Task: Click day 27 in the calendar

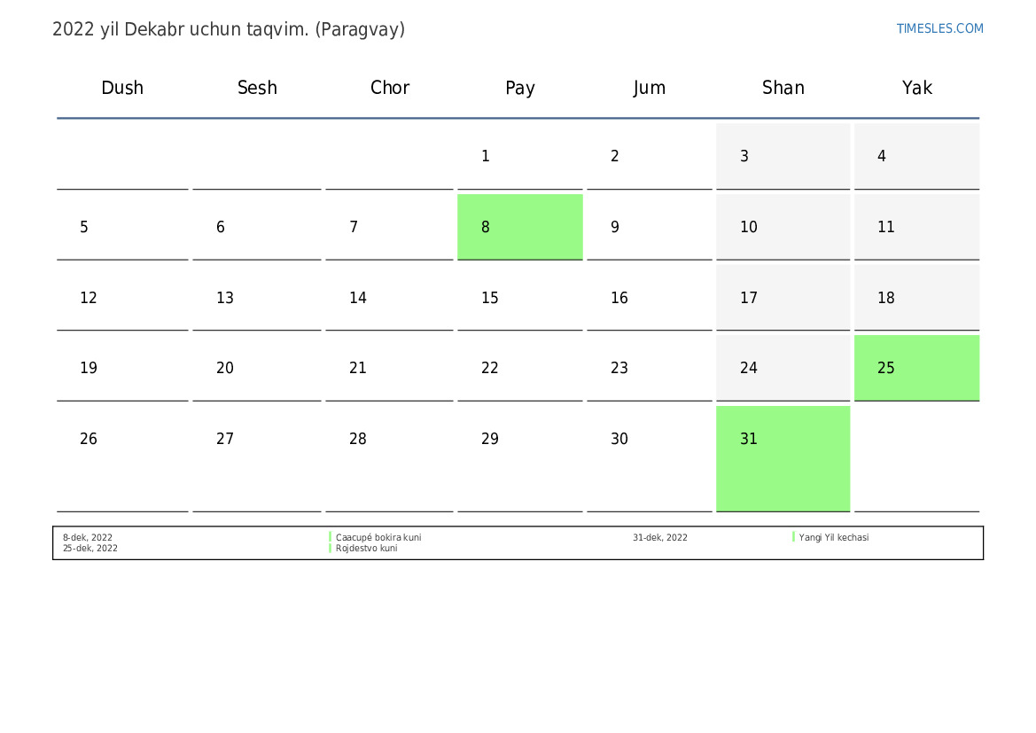Action: 257,459
